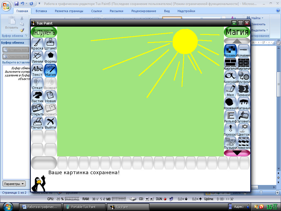The height and width of the screenshot is (211, 281).
Task: Choose the Переворот flip effect
Action: click(x=231, y=130)
